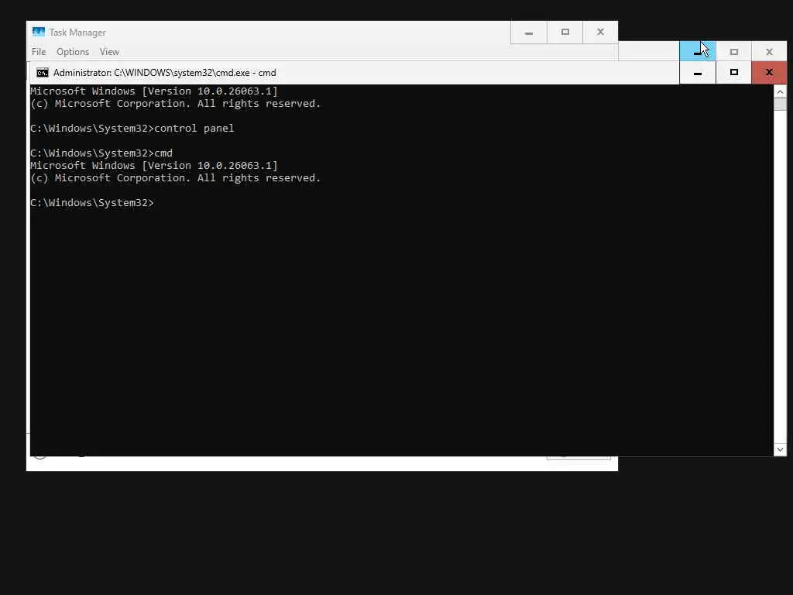The height and width of the screenshot is (595, 793).
Task: Click the cmd.exe window system icon
Action: pyautogui.click(x=43, y=73)
